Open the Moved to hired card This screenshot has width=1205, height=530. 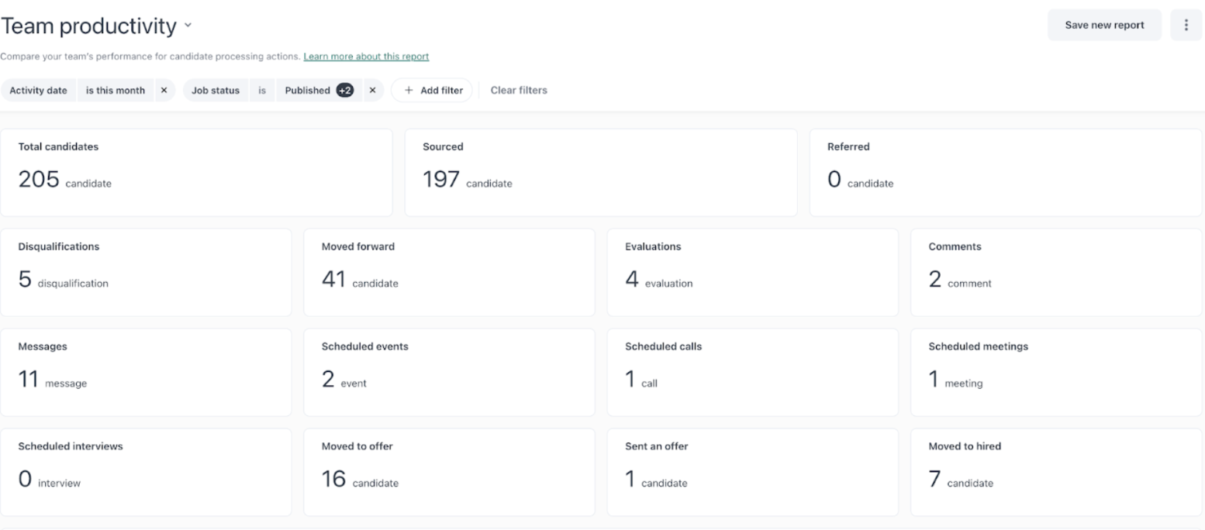click(x=1056, y=472)
